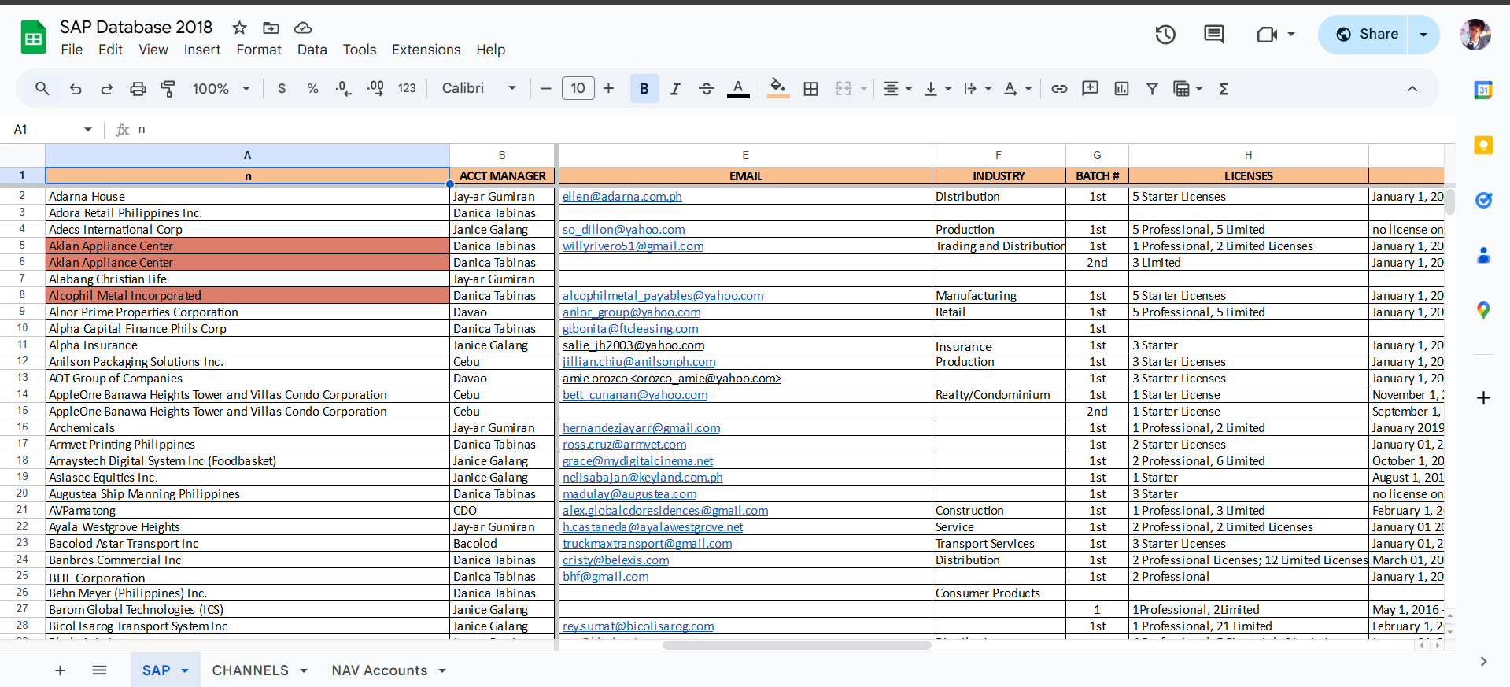Click the horizontal scrollbar thumb
Viewport: 1510px width, 687px height.
pyautogui.click(x=797, y=645)
